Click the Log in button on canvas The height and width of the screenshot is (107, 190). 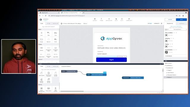pyautogui.click(x=111, y=60)
